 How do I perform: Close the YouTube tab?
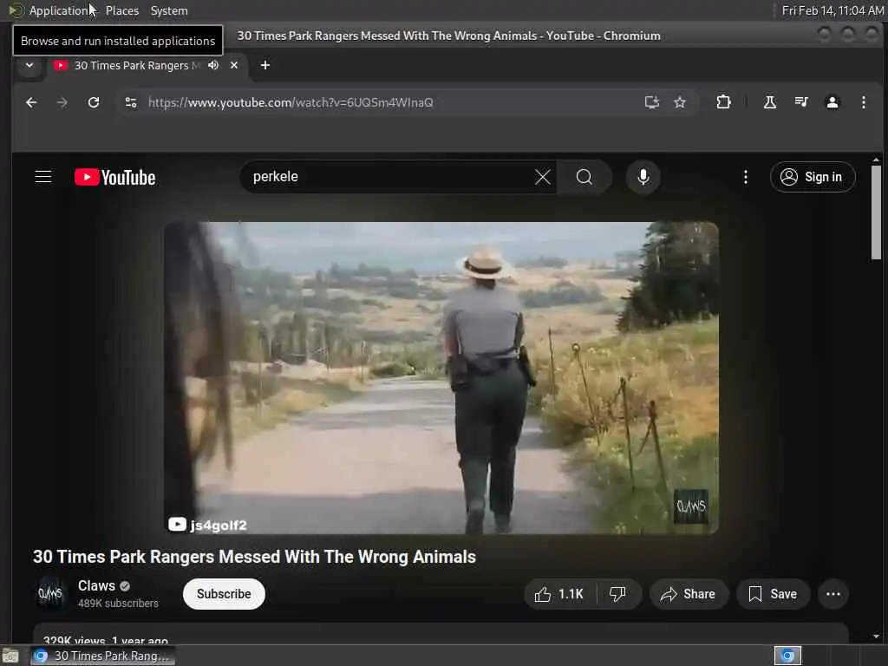(x=234, y=65)
